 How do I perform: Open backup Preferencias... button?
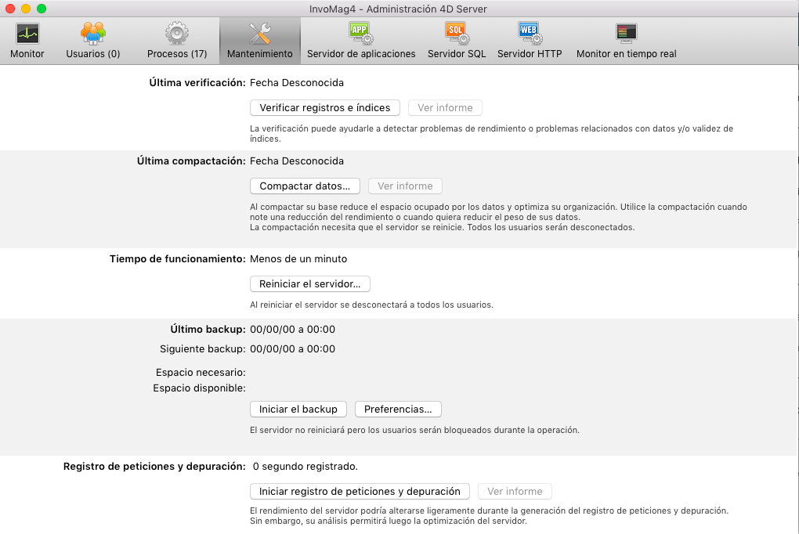398,410
